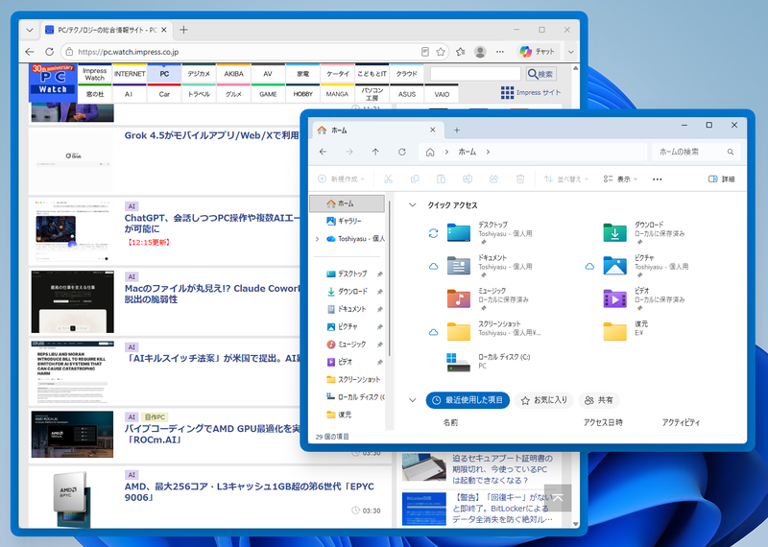Open the Grok 4.5 article headline
Viewport: 768px width, 547px height.
pyautogui.click(x=211, y=135)
